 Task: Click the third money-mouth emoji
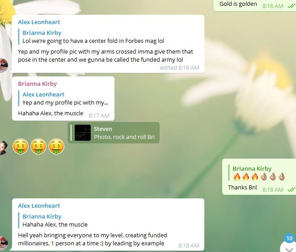56,147
